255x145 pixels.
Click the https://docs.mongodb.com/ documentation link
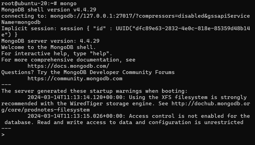(x=68, y=66)
